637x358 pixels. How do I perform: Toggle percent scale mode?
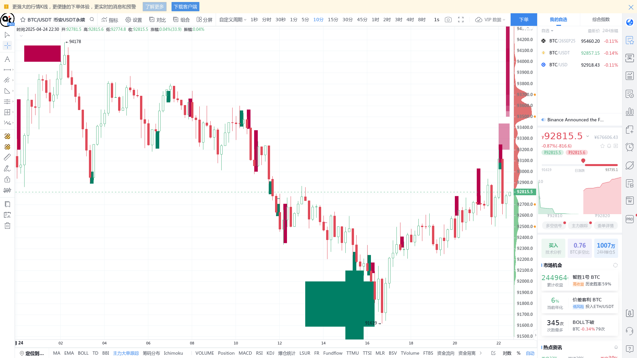point(519,353)
